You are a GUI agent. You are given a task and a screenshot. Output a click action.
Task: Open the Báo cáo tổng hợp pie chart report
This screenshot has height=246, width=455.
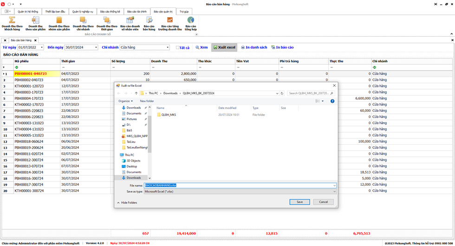click(x=191, y=23)
